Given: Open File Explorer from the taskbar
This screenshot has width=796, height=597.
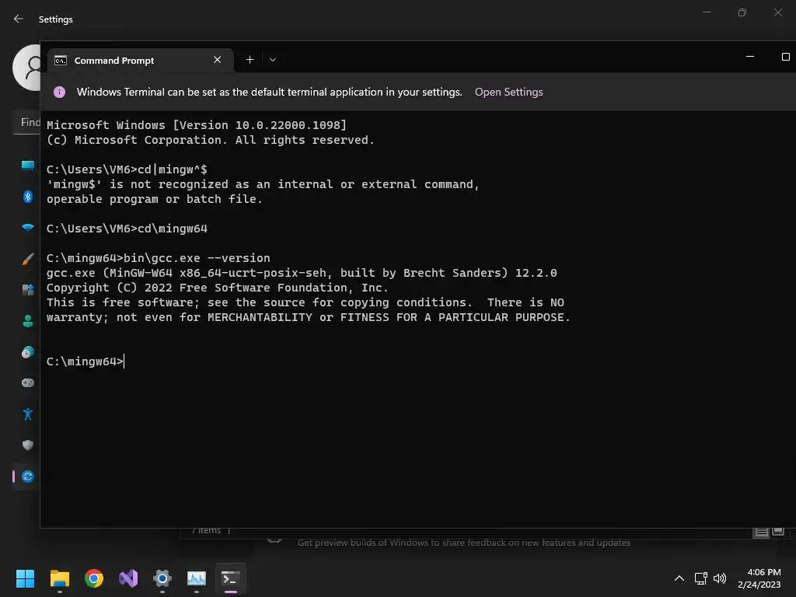Looking at the screenshot, I should pos(59,578).
